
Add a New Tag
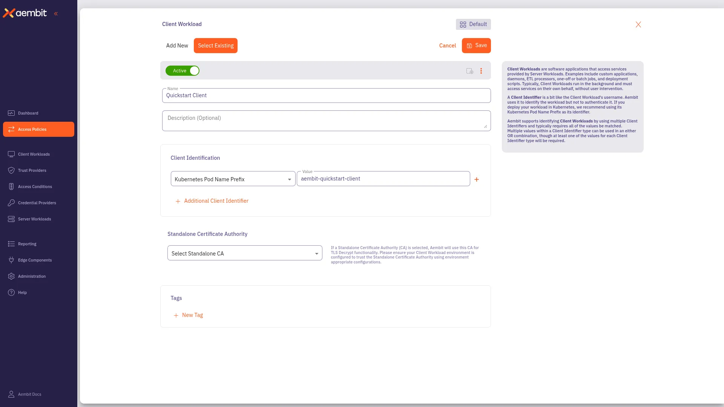pos(188,315)
